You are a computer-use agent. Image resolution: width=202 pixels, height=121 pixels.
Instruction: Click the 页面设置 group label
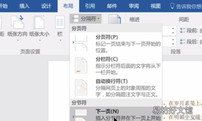click(30, 51)
